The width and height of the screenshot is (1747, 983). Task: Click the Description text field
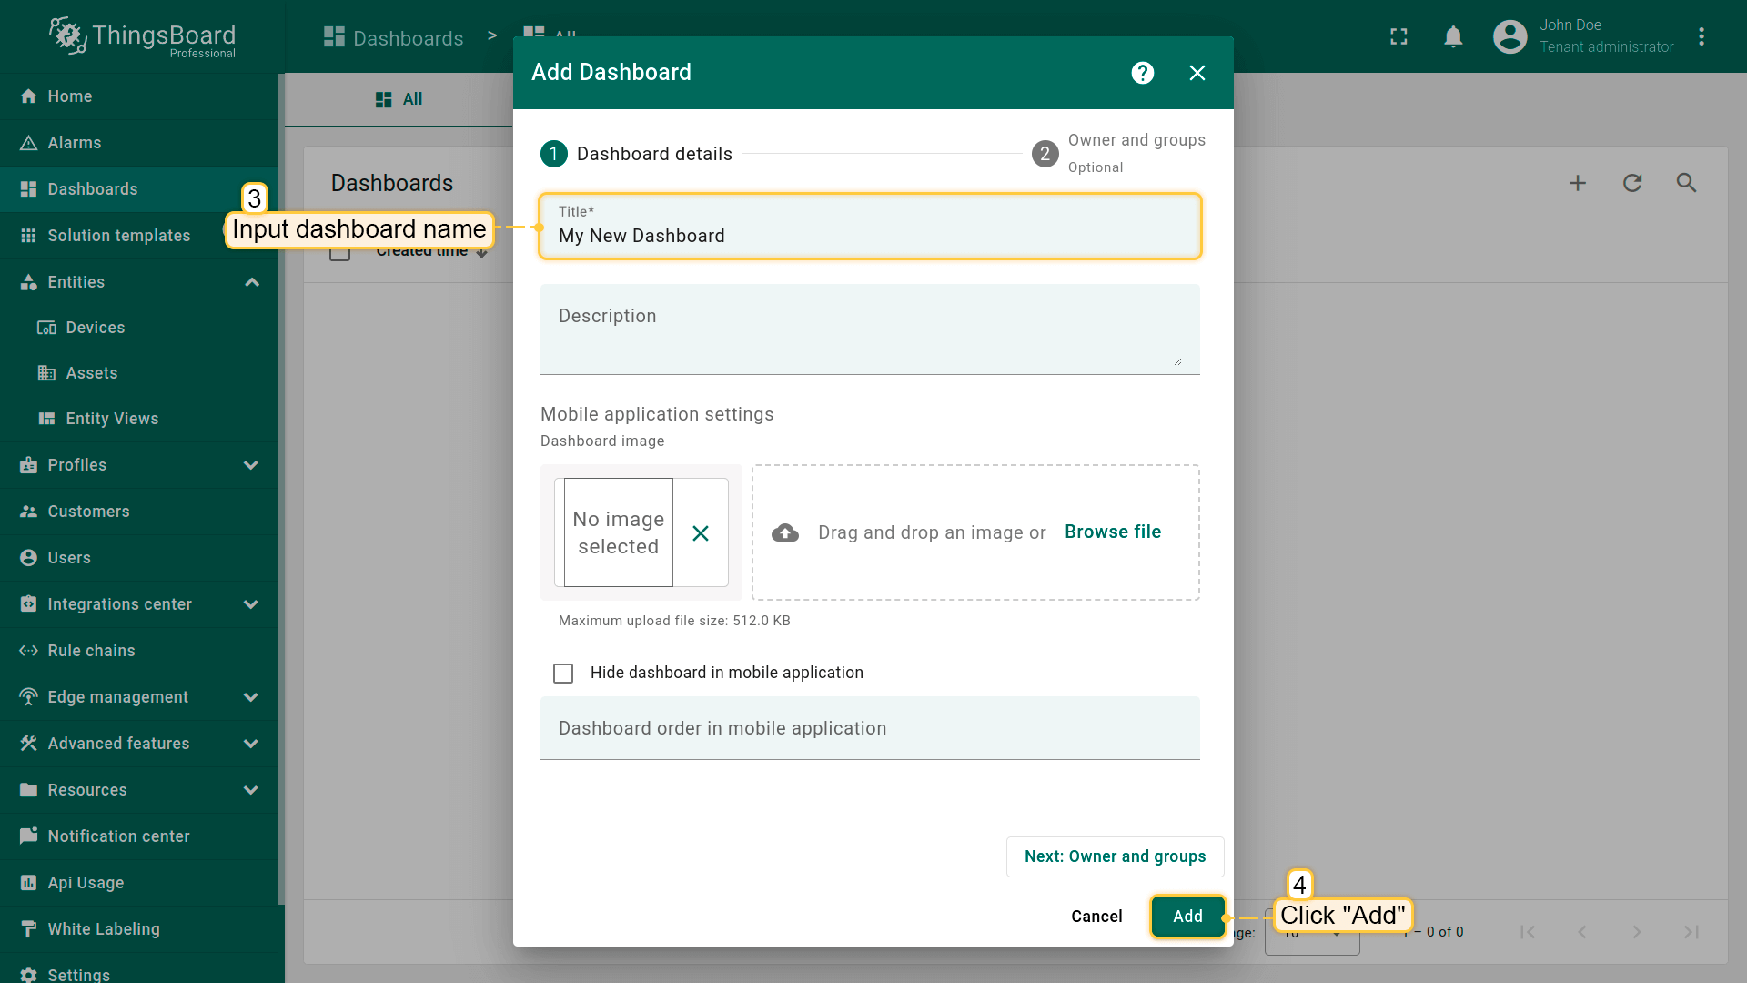coord(869,329)
